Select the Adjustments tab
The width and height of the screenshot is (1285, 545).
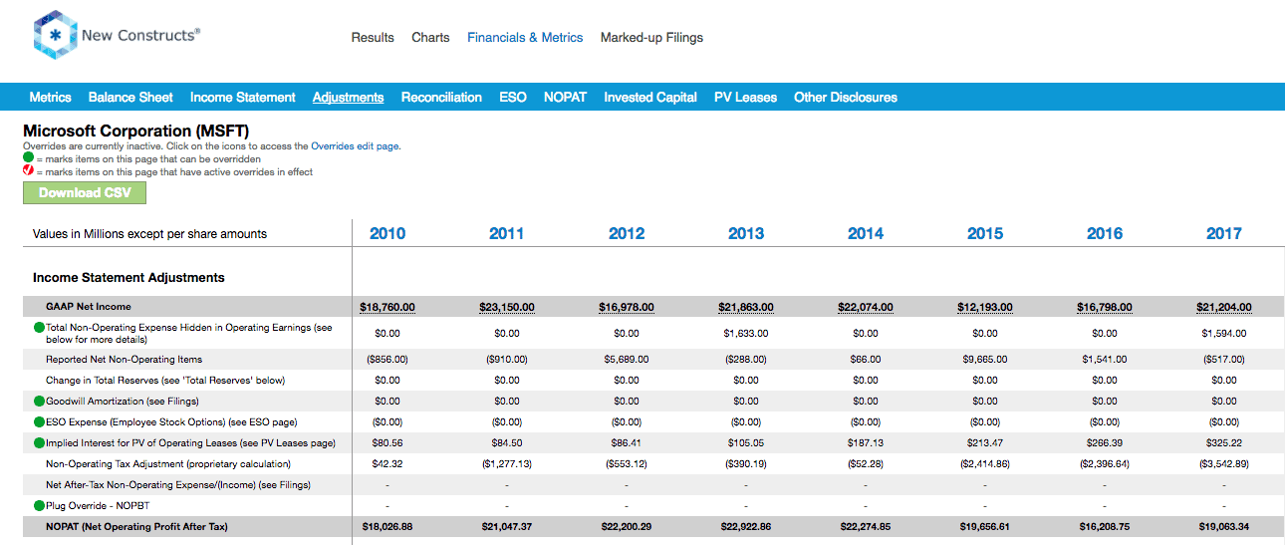pyautogui.click(x=348, y=97)
